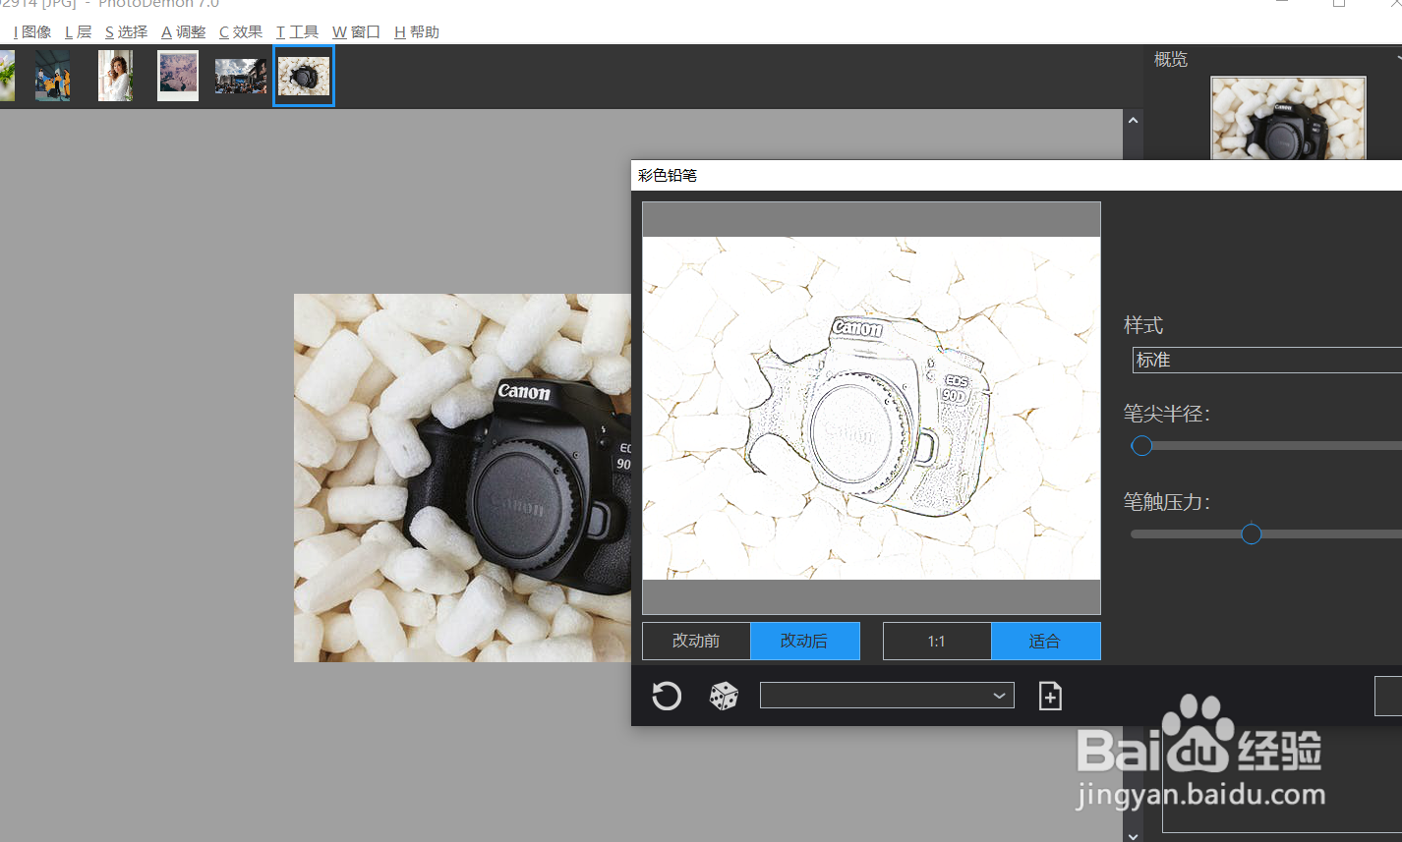Viewport: 1402px width, 842px height.
Task: Switch to the woman in white thumbnail
Action: click(115, 76)
